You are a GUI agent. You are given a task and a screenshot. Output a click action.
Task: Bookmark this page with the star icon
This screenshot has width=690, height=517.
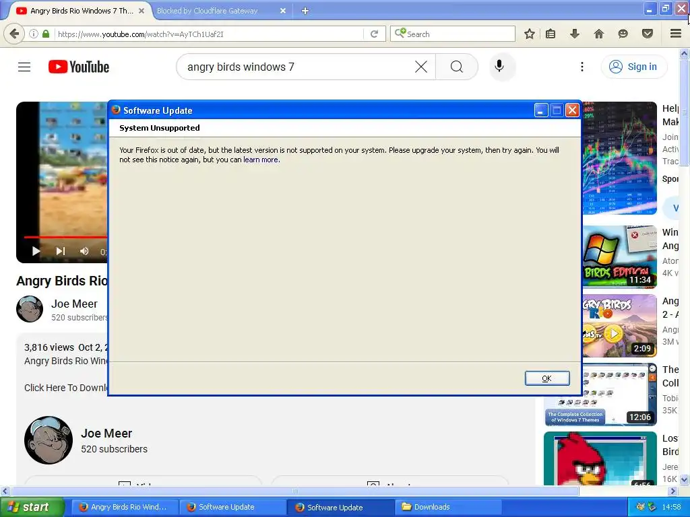530,34
